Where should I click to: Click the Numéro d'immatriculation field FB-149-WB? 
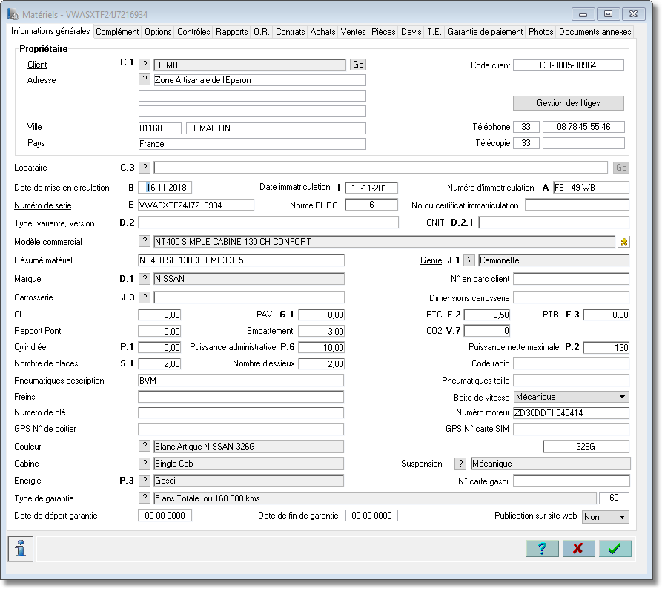591,187
